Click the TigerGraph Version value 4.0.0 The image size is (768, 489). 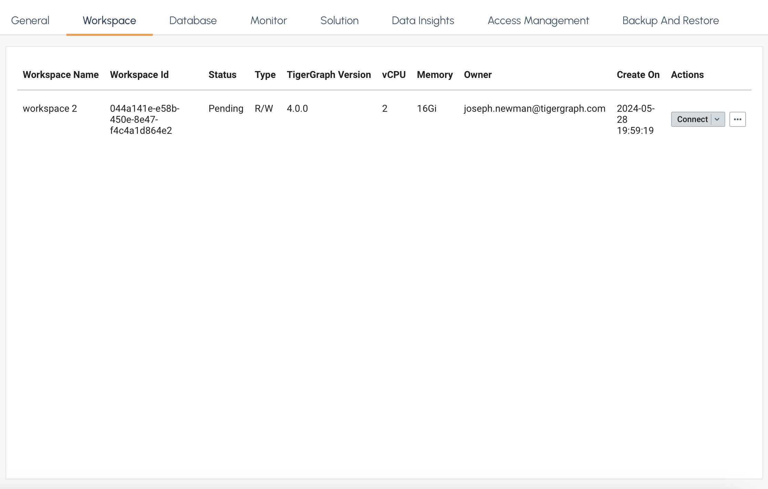[297, 108]
